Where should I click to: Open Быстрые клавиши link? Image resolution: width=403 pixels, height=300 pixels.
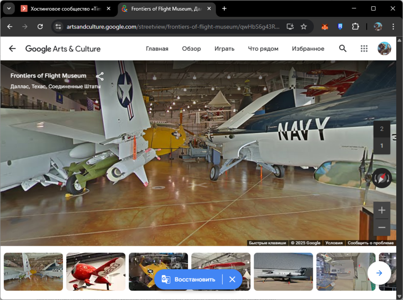267,243
